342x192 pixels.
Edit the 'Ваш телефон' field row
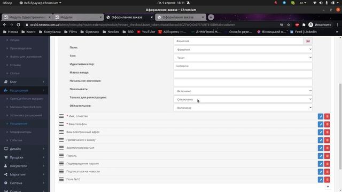(321, 124)
